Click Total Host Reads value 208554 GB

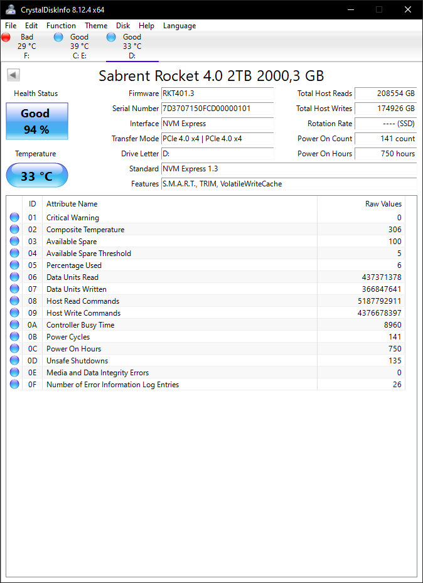385,94
